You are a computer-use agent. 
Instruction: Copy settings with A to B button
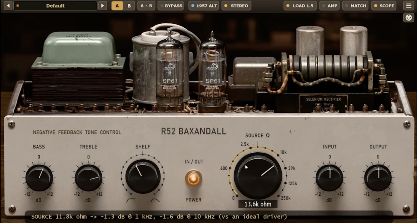[x=146, y=6]
